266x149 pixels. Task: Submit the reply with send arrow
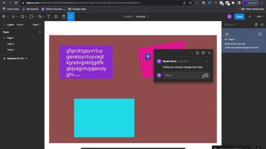[x=206, y=75]
